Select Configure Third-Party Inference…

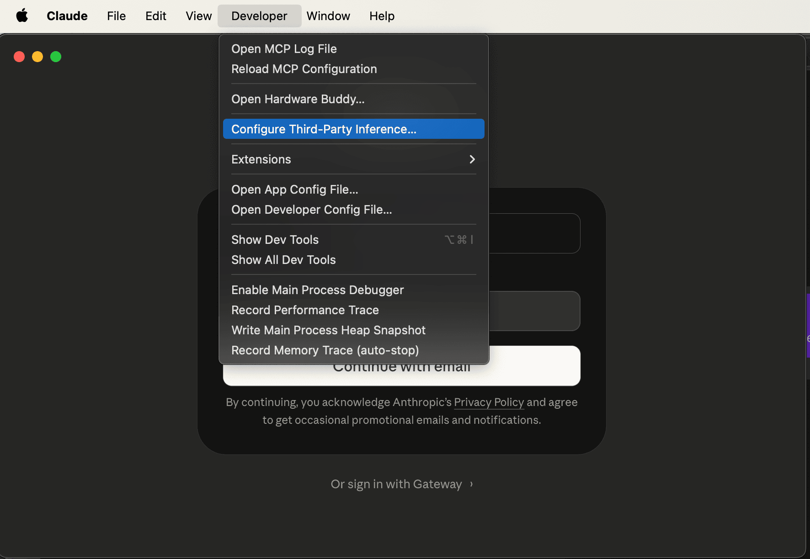[x=354, y=129]
